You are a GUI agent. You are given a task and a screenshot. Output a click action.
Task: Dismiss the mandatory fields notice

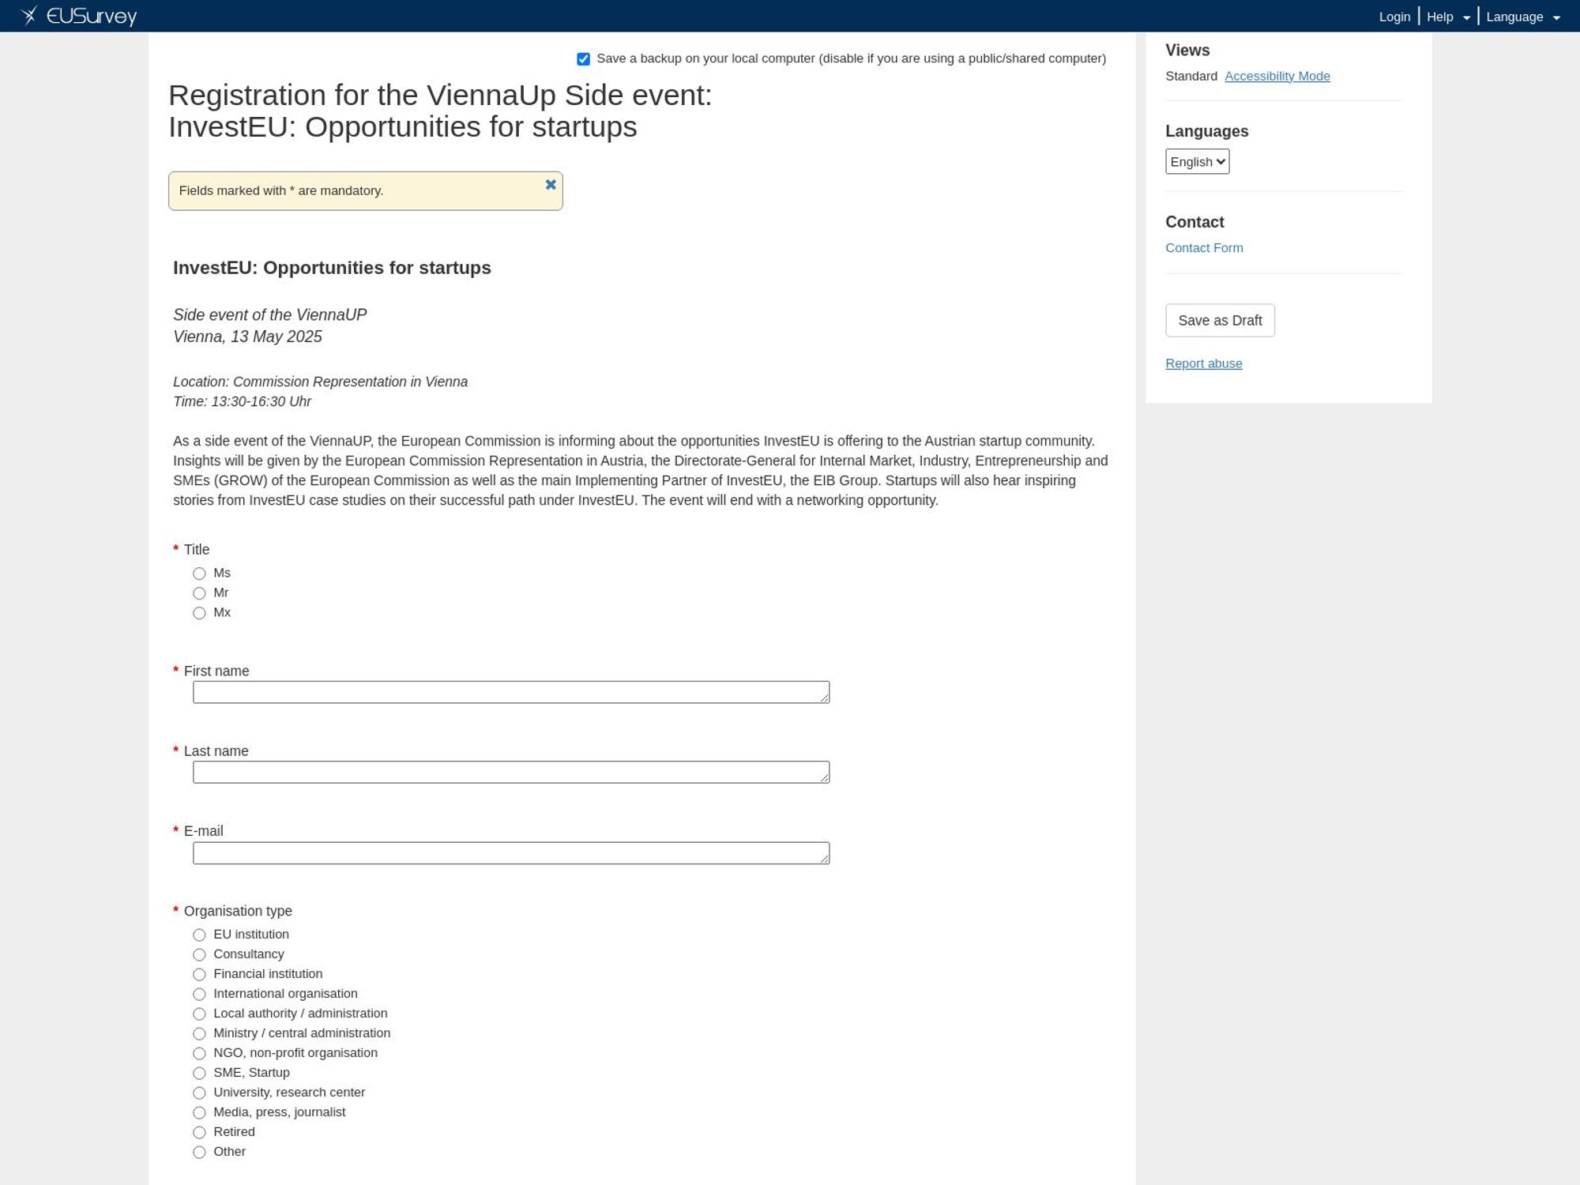point(551,184)
